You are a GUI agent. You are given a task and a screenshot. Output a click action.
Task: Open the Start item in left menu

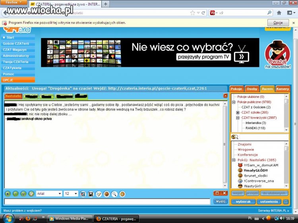click(x=18, y=38)
